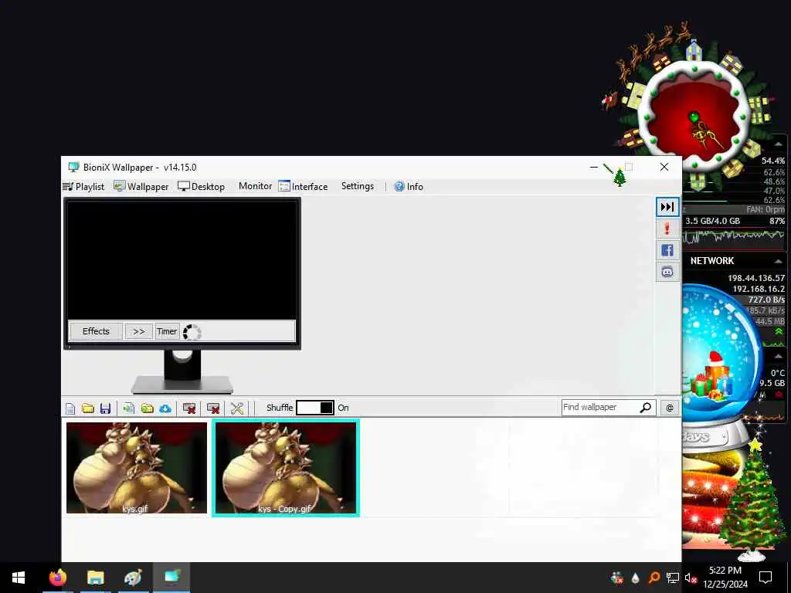Click the water drop tray icon
Viewport: 791px width, 593px height.
(636, 578)
